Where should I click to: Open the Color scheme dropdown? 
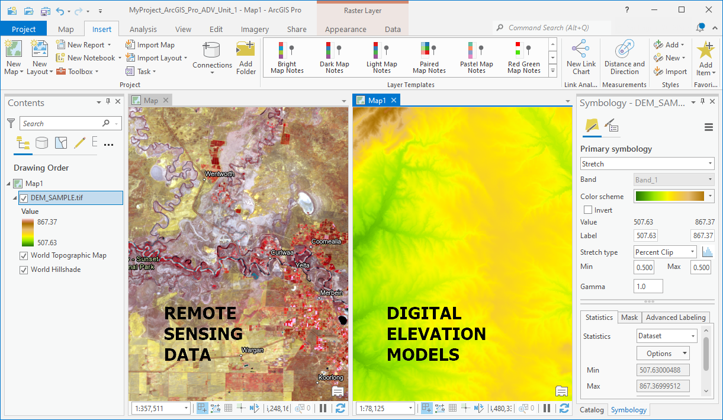(711, 196)
